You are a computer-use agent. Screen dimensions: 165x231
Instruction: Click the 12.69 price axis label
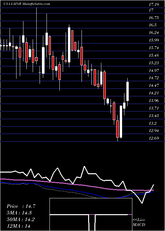[x=154, y=138]
